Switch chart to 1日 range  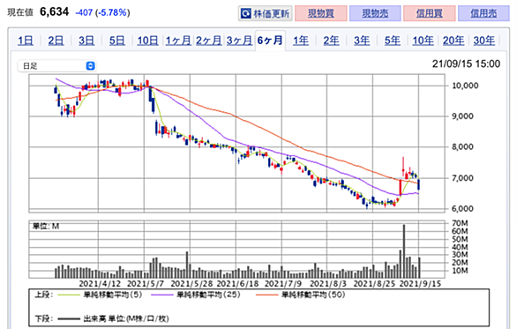pyautogui.click(x=26, y=41)
